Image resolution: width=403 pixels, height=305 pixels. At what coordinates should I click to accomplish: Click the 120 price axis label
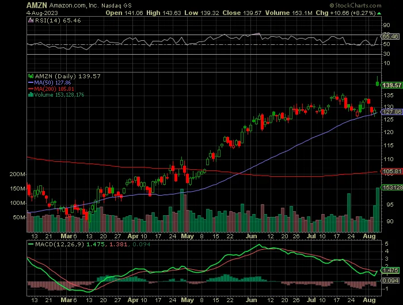point(389,132)
